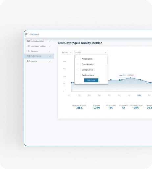Screen dimensions: 152x169
Task: Open the By Day dropdown
Action: click(67, 53)
